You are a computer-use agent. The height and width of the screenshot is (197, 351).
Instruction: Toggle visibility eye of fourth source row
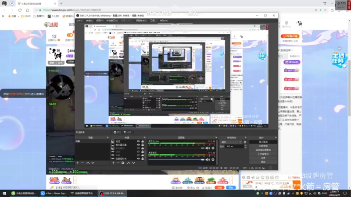(138, 151)
